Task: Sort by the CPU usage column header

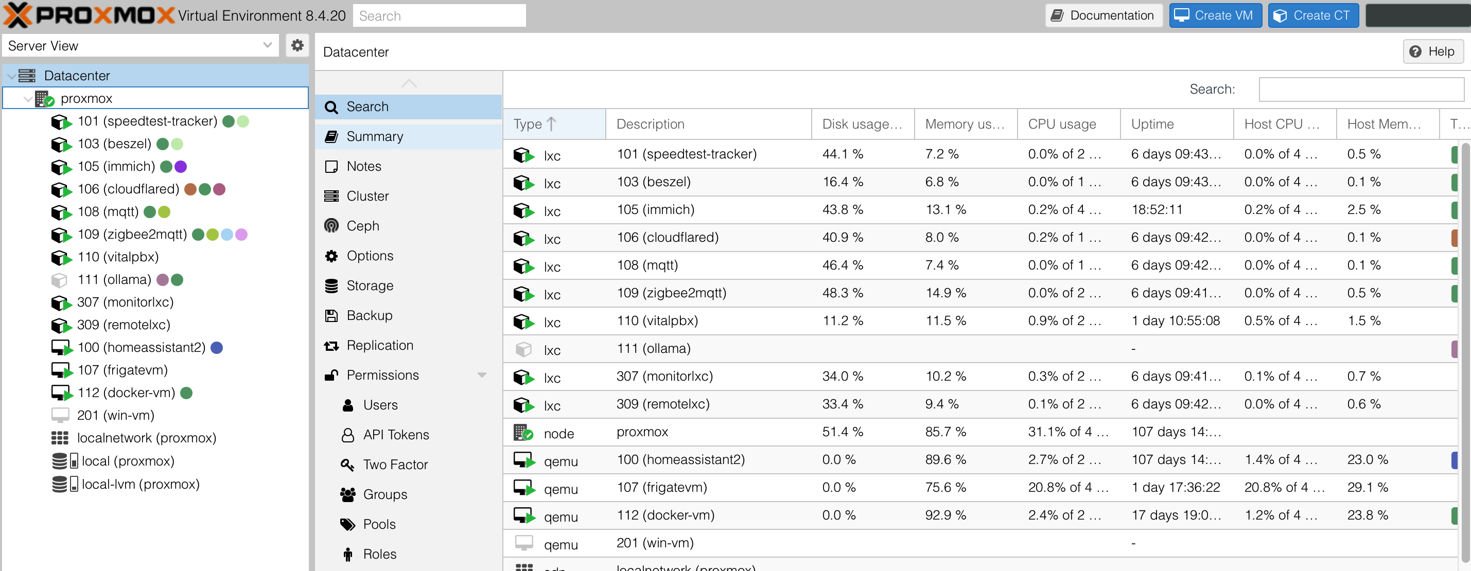Action: pyautogui.click(x=1068, y=124)
